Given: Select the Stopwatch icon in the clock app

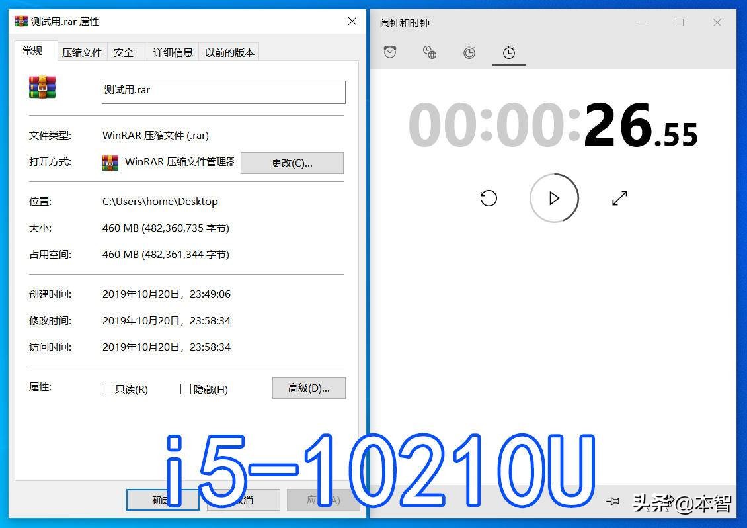Looking at the screenshot, I should pyautogui.click(x=508, y=52).
